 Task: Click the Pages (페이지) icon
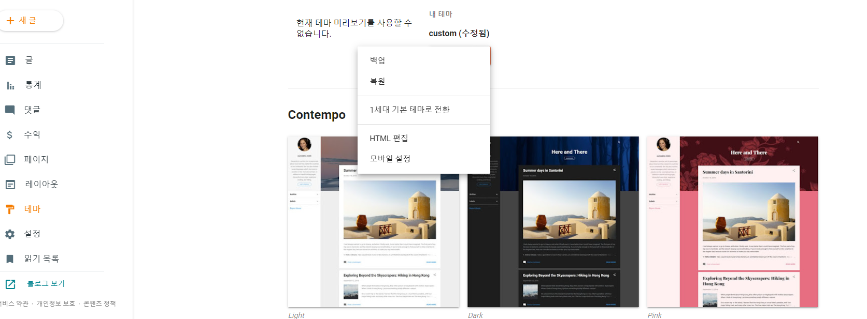10,160
